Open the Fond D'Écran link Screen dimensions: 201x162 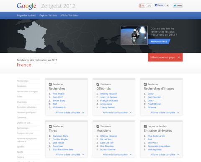pos(155,104)
